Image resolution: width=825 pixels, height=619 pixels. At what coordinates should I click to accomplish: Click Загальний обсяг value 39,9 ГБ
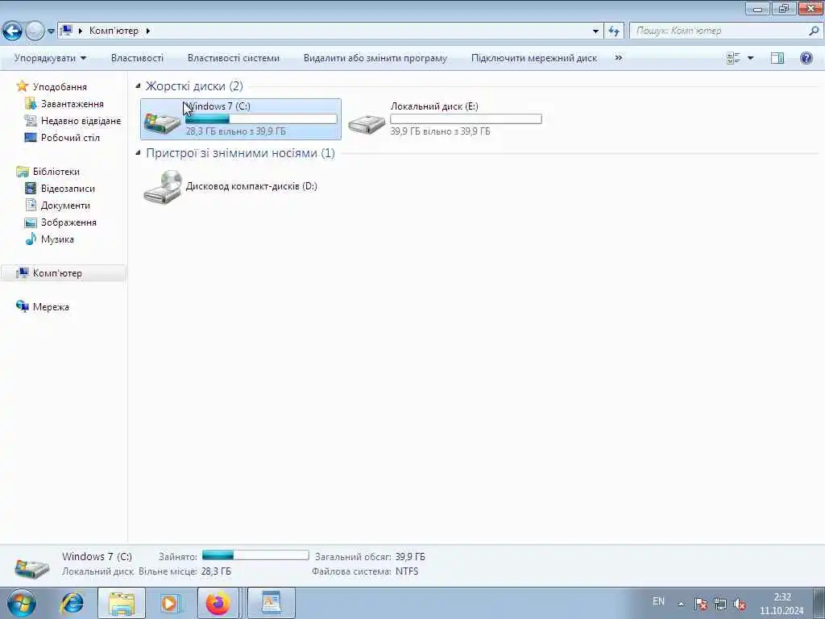(x=410, y=556)
